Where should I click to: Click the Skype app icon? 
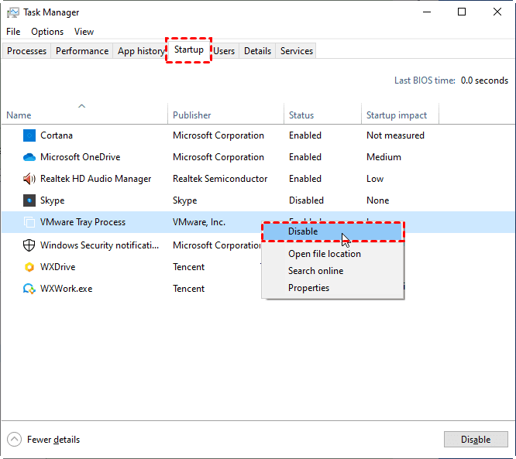pos(29,200)
